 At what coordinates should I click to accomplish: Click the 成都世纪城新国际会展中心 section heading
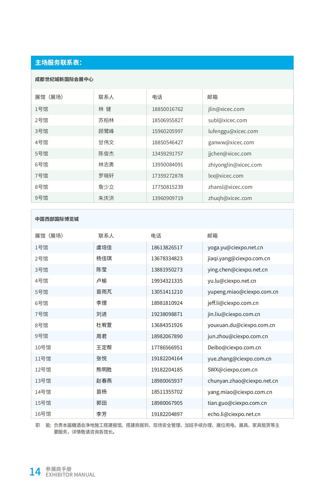pyautogui.click(x=64, y=79)
